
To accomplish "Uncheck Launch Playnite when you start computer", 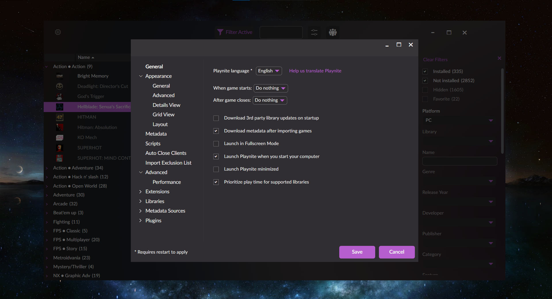I will (x=216, y=157).
